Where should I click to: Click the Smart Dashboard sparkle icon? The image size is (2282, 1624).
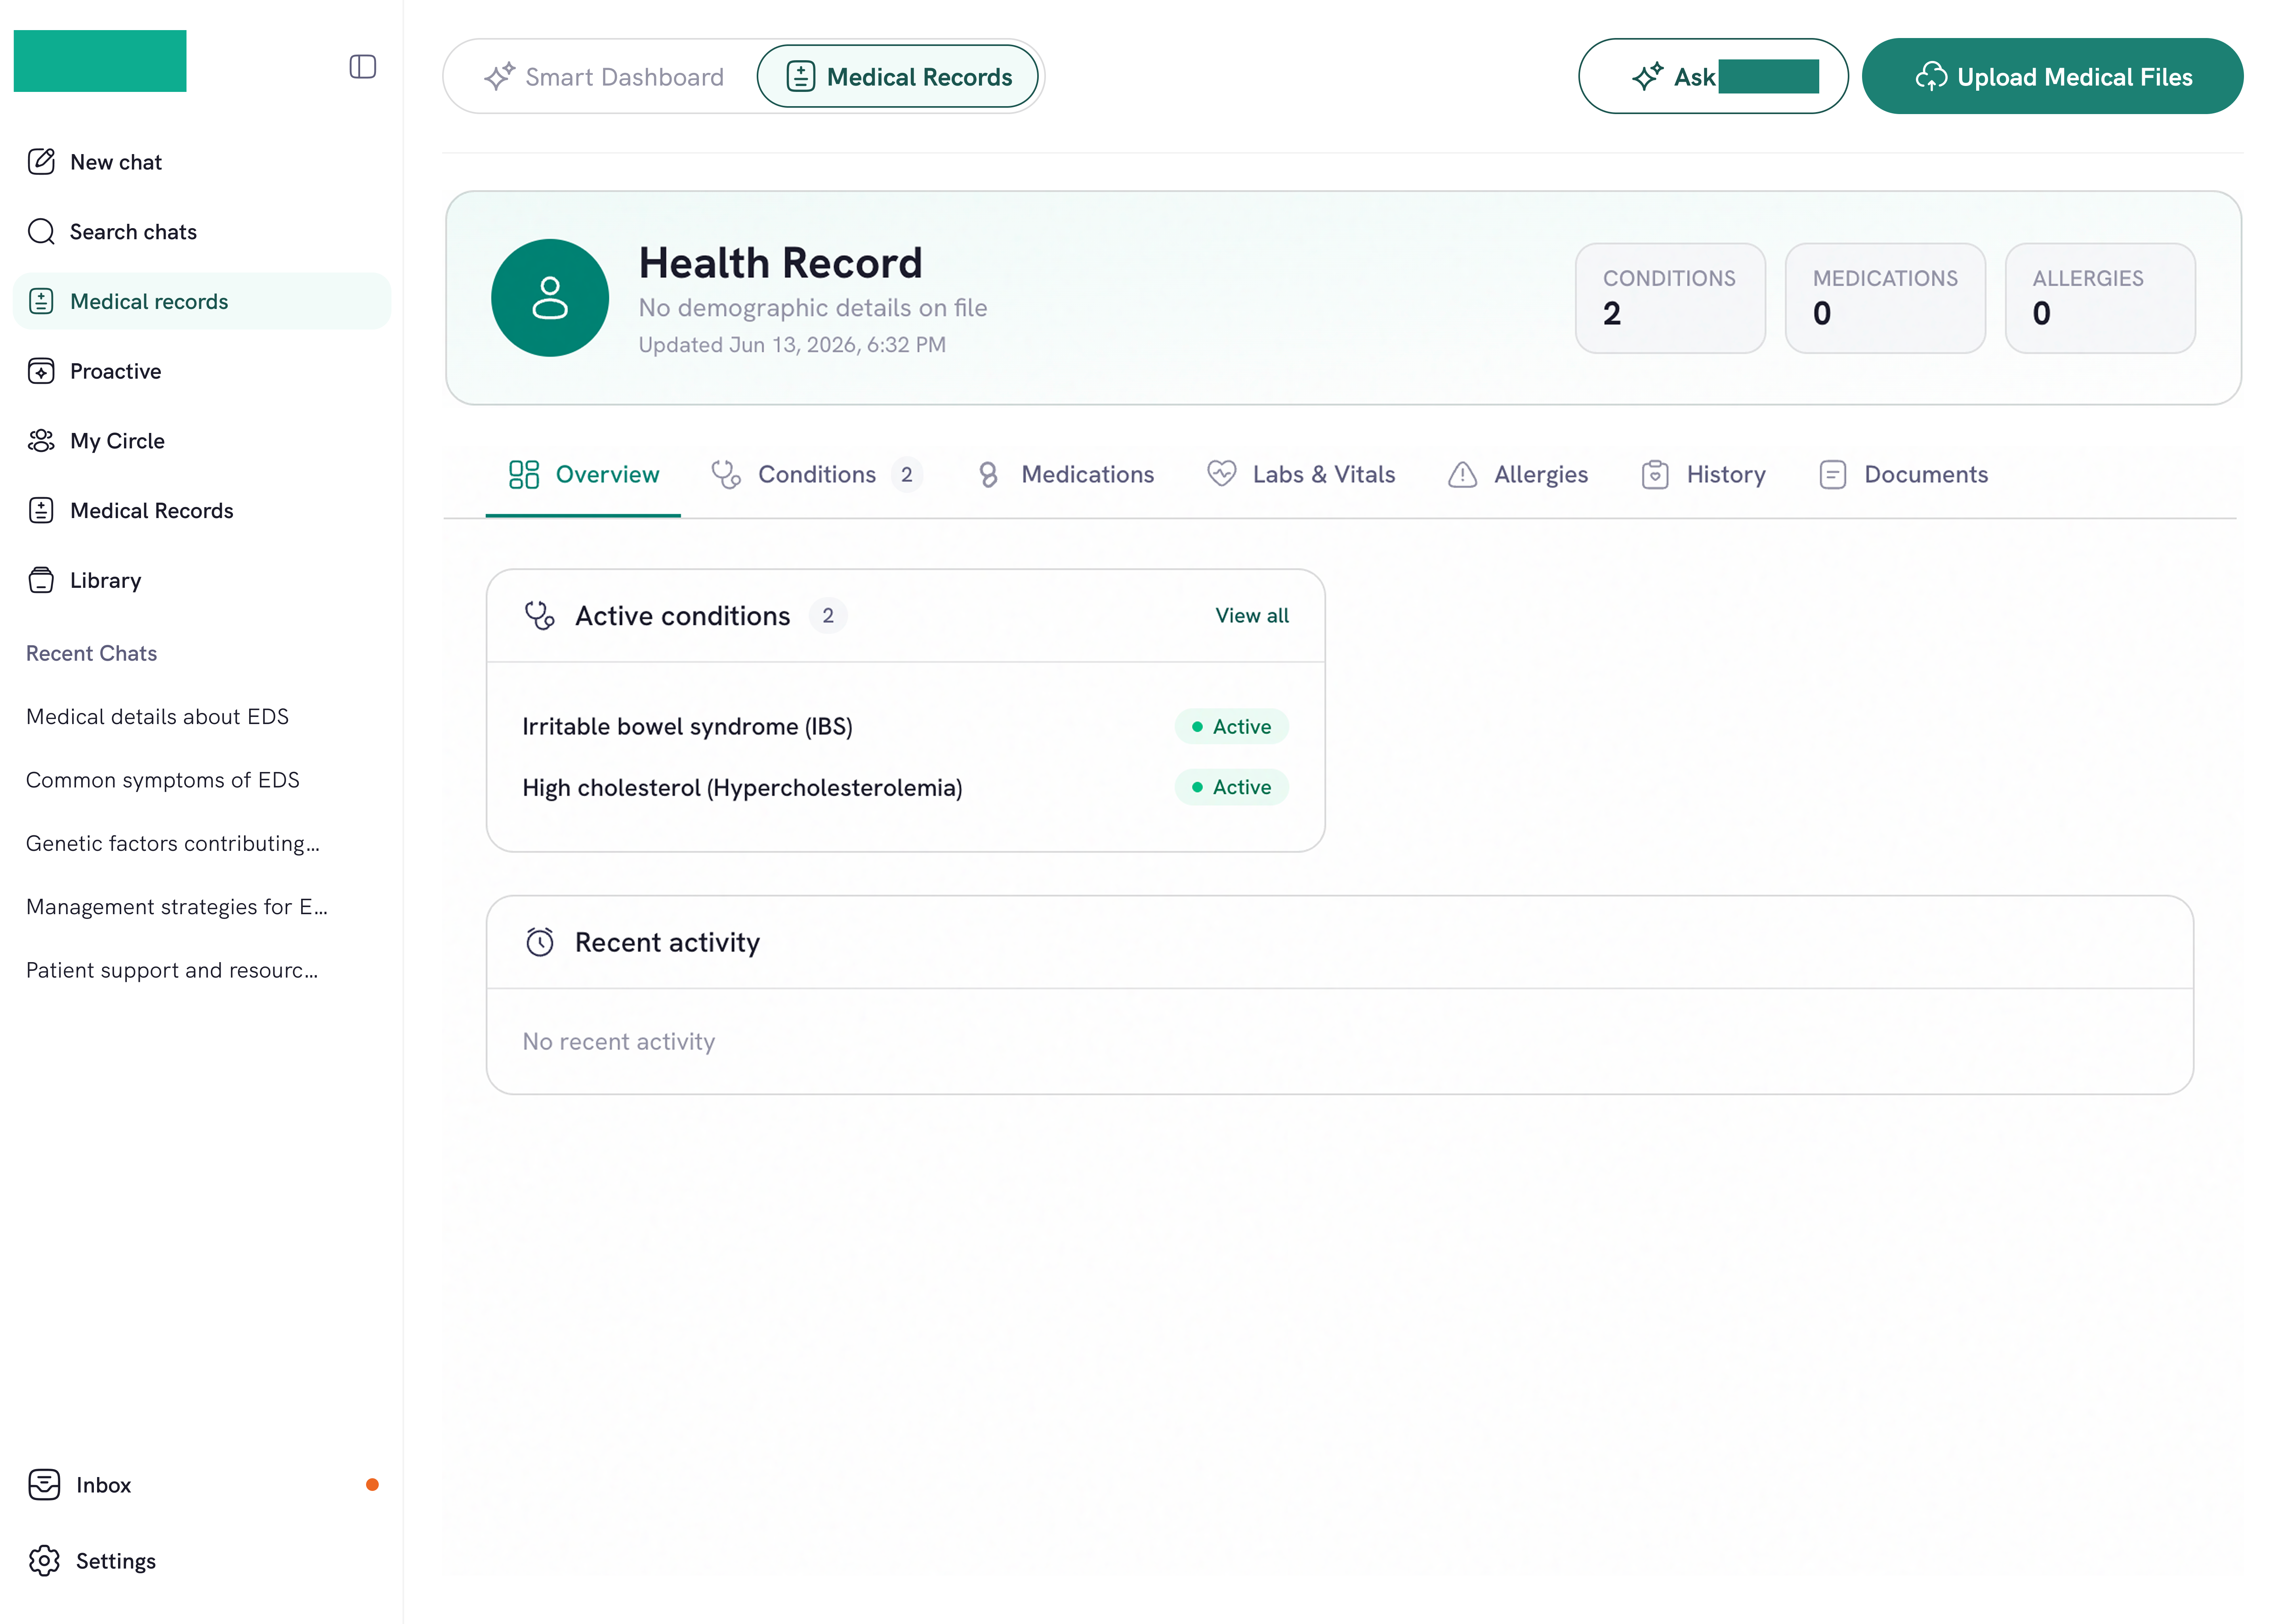(499, 76)
